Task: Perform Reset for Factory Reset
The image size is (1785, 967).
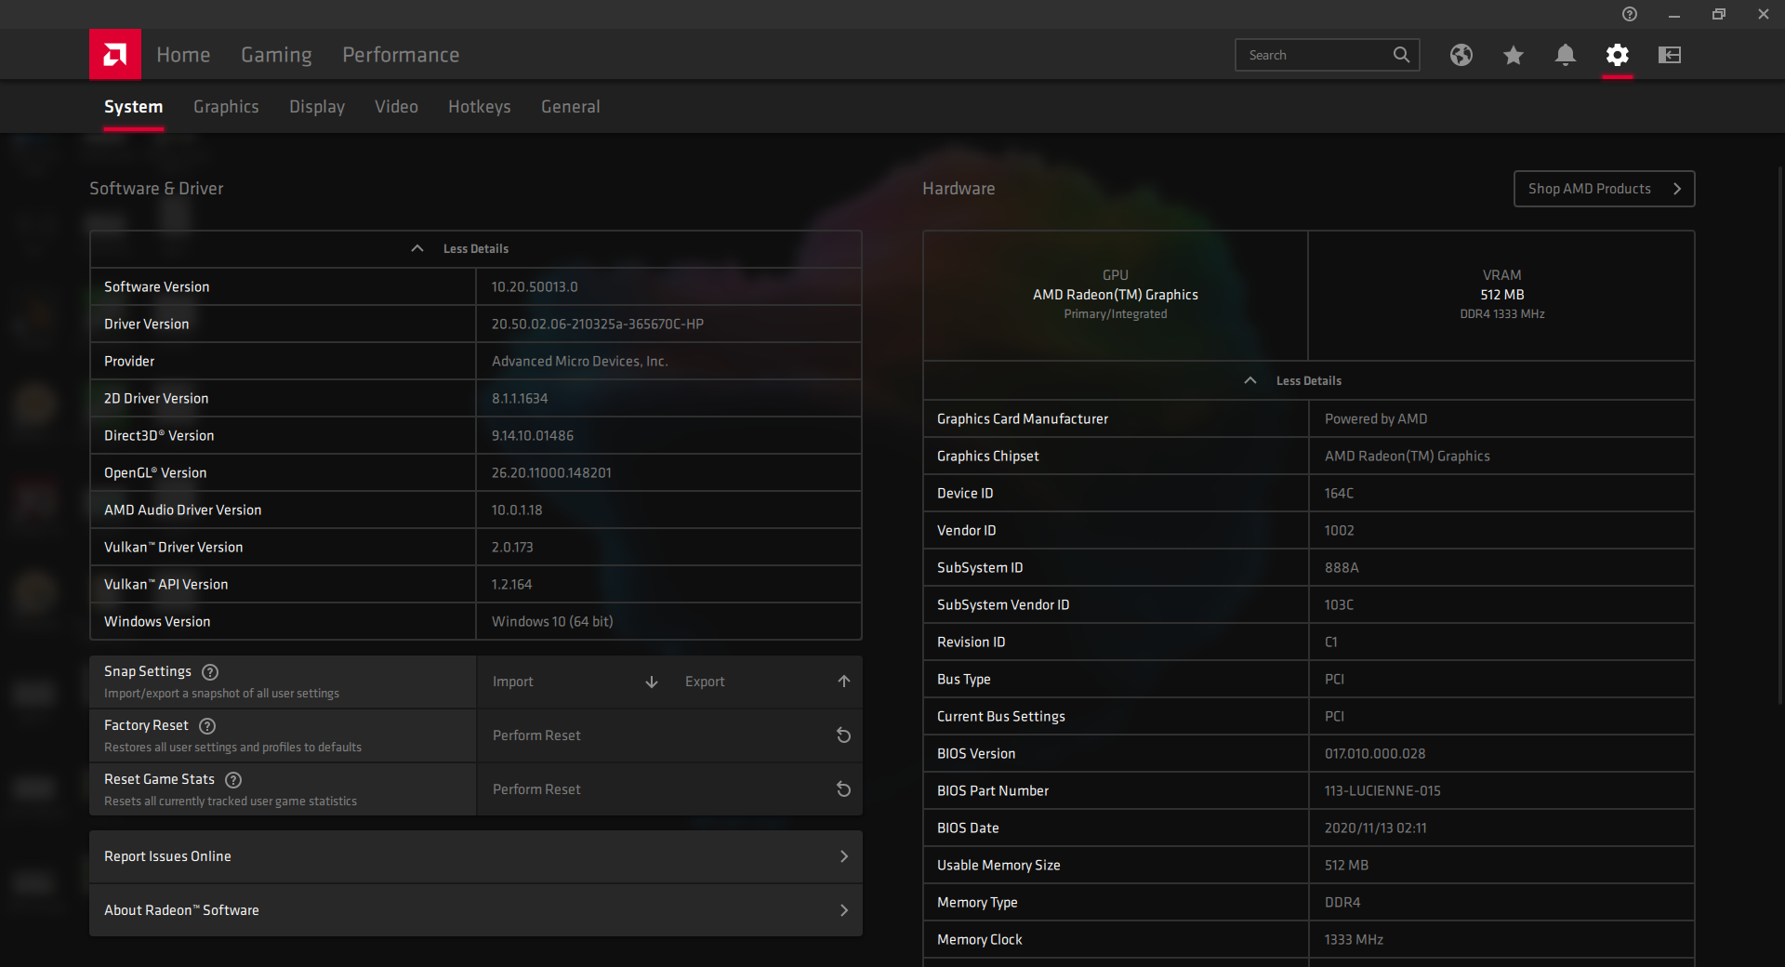Action: coord(669,735)
